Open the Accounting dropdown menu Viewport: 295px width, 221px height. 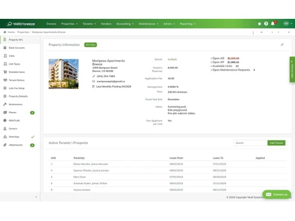[x=125, y=24]
